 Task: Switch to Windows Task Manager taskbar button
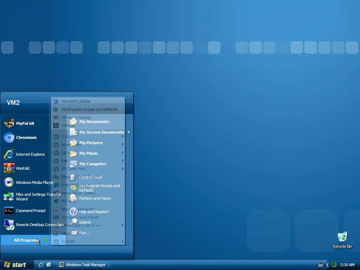point(84,265)
